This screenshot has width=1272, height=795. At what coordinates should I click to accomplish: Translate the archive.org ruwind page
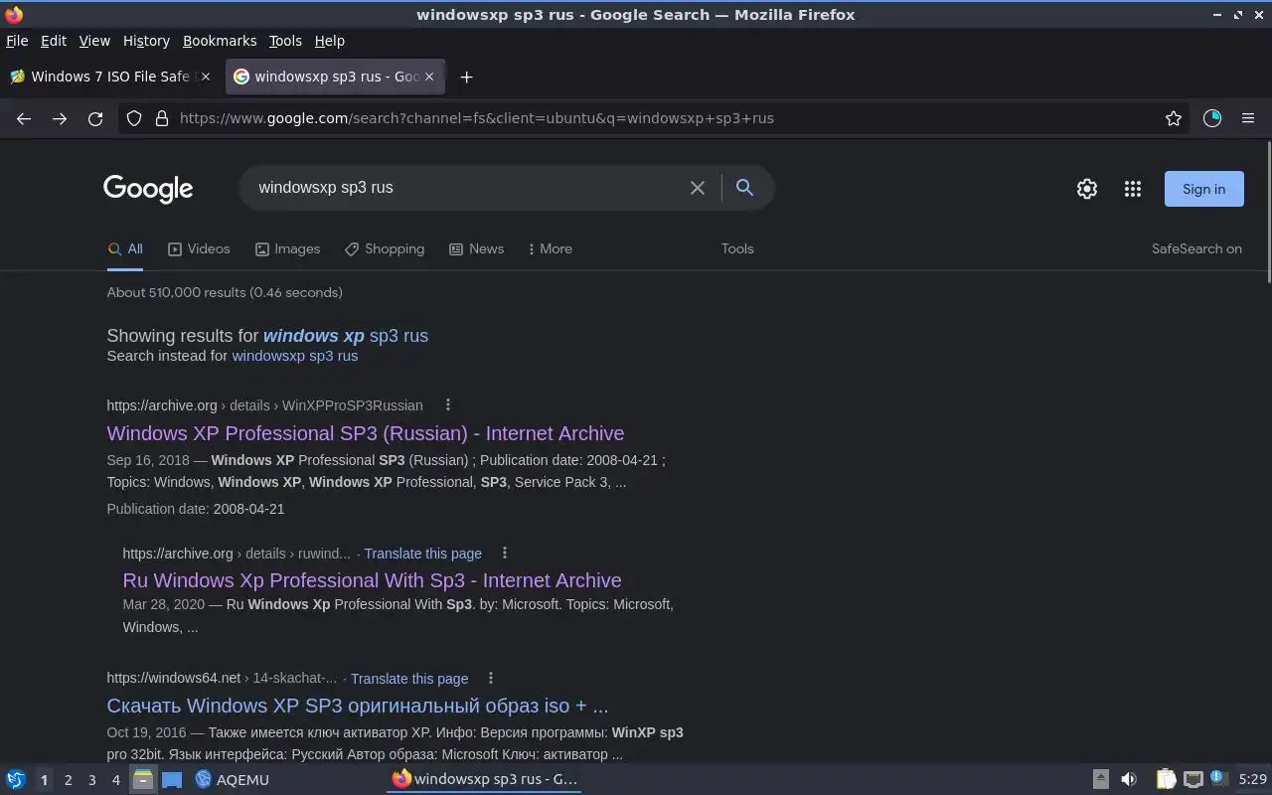422,554
